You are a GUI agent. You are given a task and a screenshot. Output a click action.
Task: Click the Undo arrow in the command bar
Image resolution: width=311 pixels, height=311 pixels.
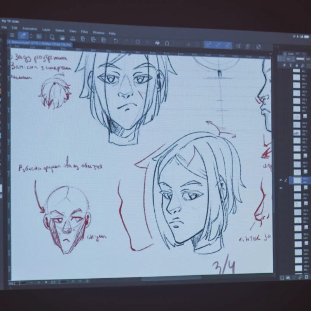(x=115, y=40)
